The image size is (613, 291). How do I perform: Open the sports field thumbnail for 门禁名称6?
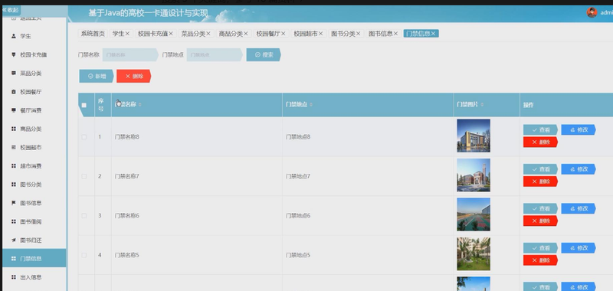(474, 214)
